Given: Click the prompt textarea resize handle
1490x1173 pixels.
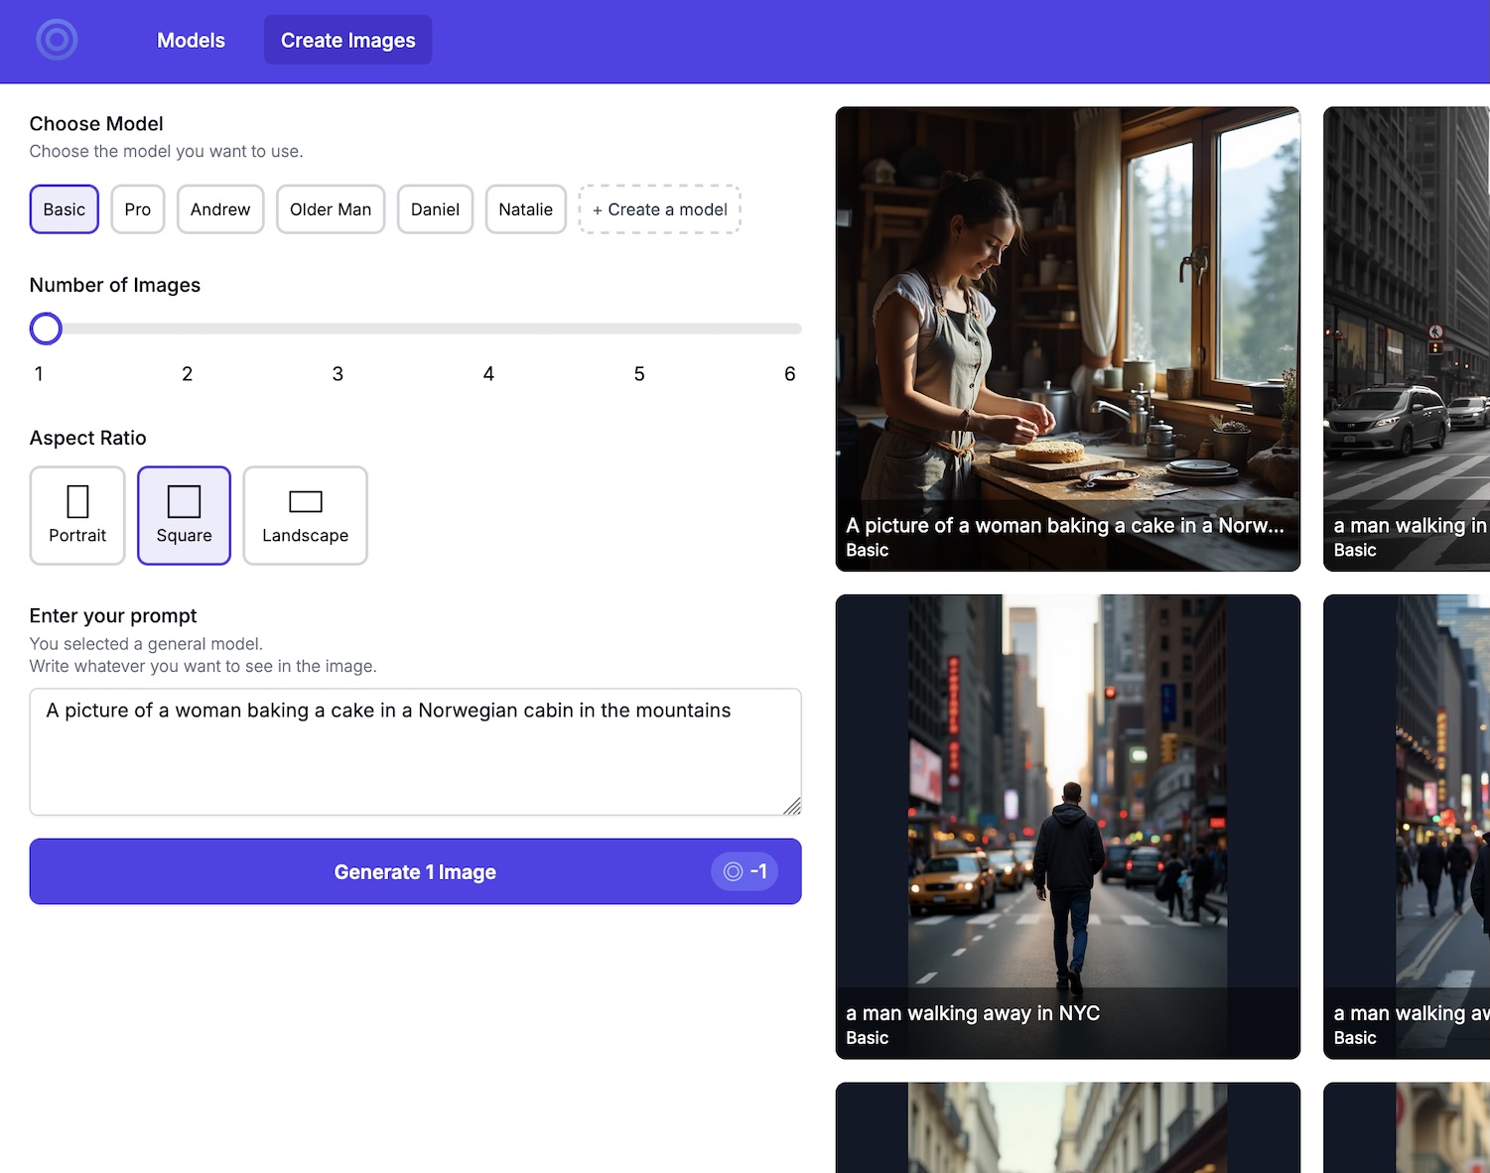Looking at the screenshot, I should coord(792,806).
